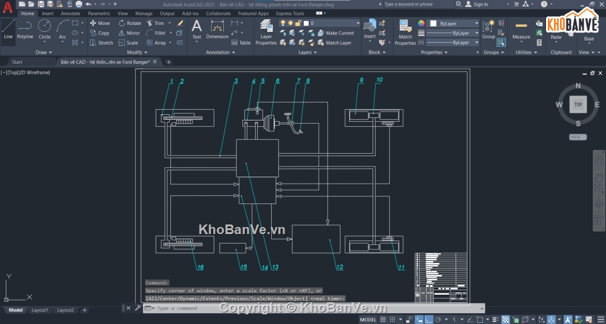Click the Save icon in quick access

click(x=41, y=4)
